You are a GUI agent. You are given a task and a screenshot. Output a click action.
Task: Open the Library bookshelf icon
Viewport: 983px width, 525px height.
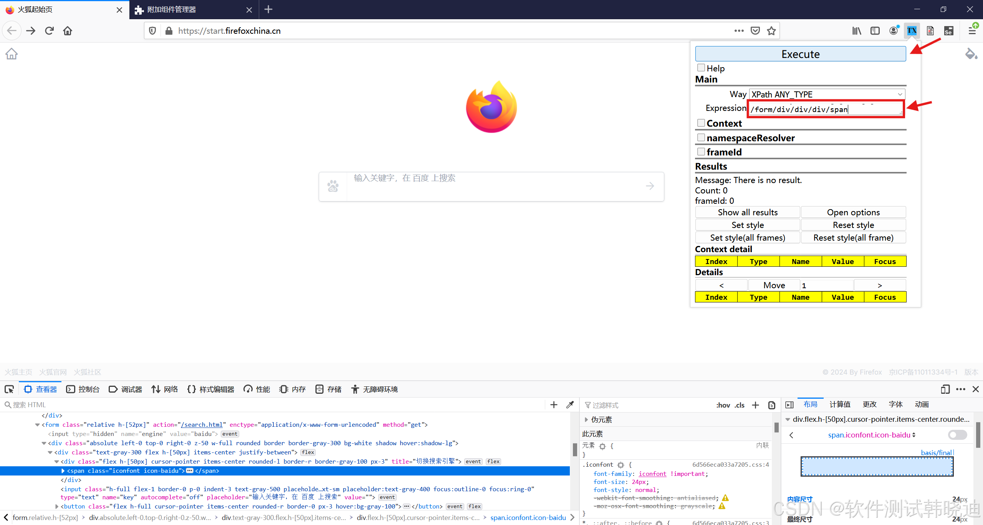pos(857,31)
